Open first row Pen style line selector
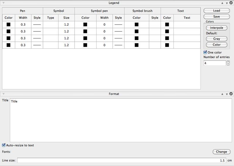The height and width of the screenshot is (166, 234). (37, 25)
